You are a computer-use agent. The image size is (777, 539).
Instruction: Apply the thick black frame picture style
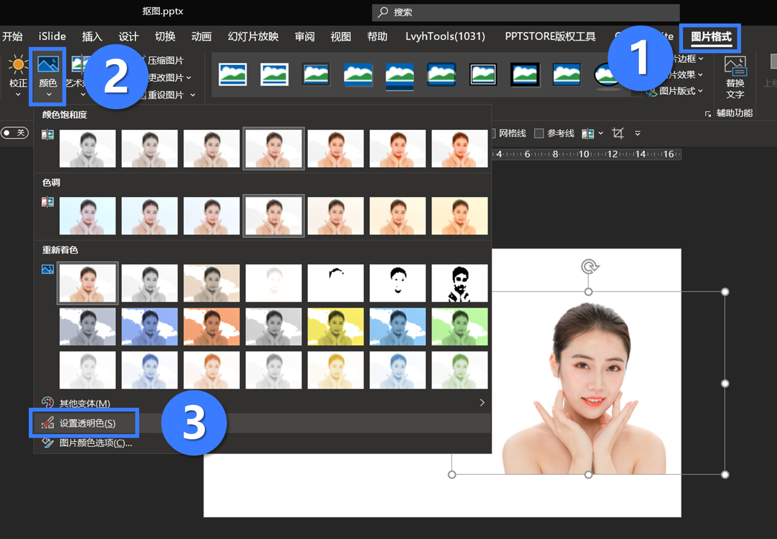[525, 75]
